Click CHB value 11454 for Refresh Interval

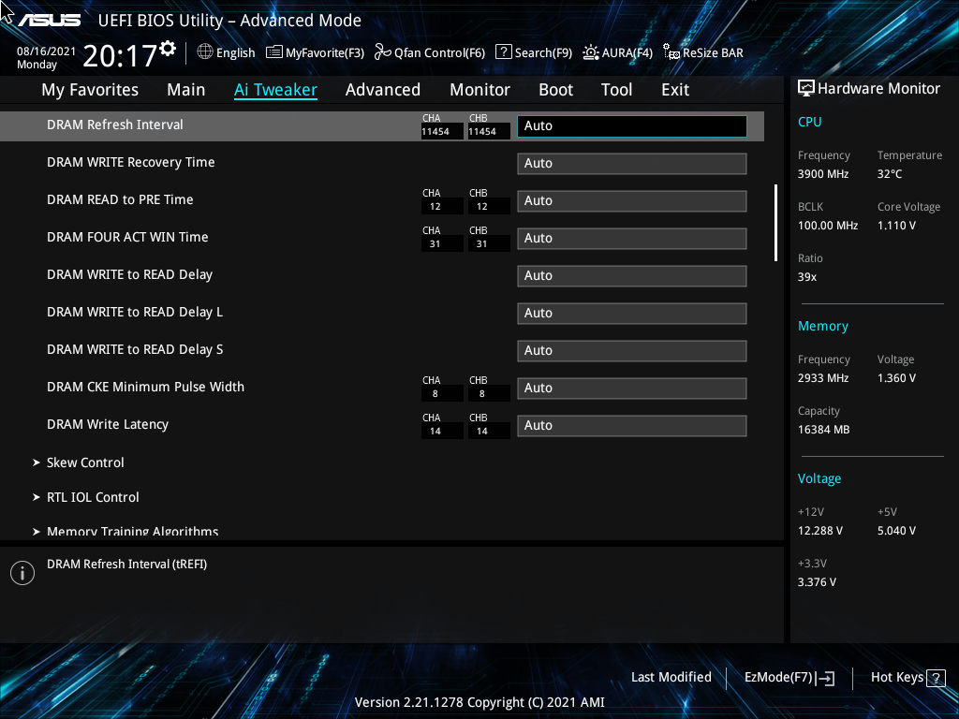click(x=489, y=131)
